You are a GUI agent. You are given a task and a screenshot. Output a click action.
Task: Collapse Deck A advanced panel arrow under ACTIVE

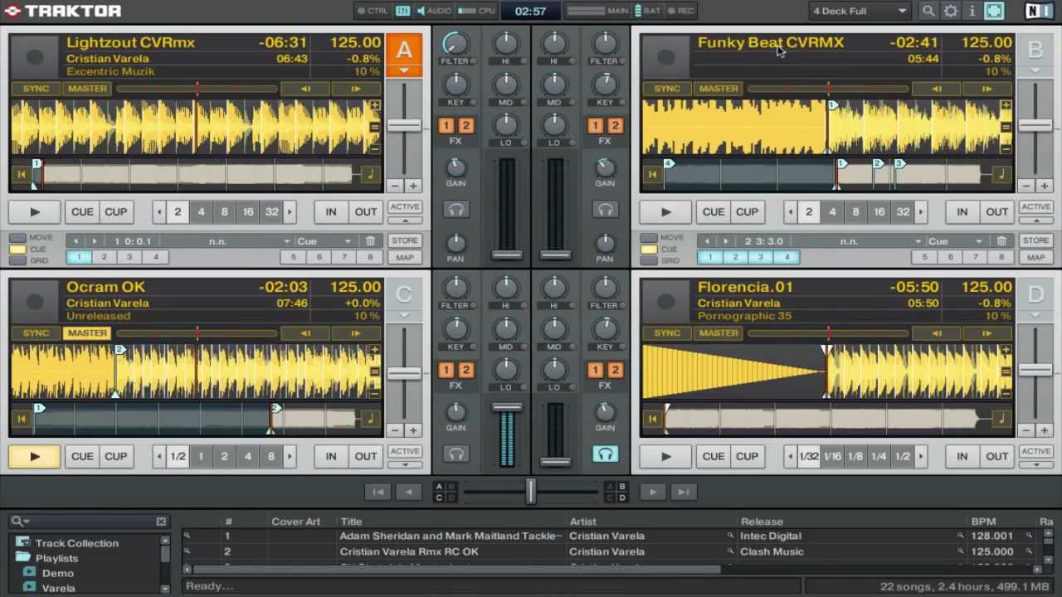click(x=405, y=221)
